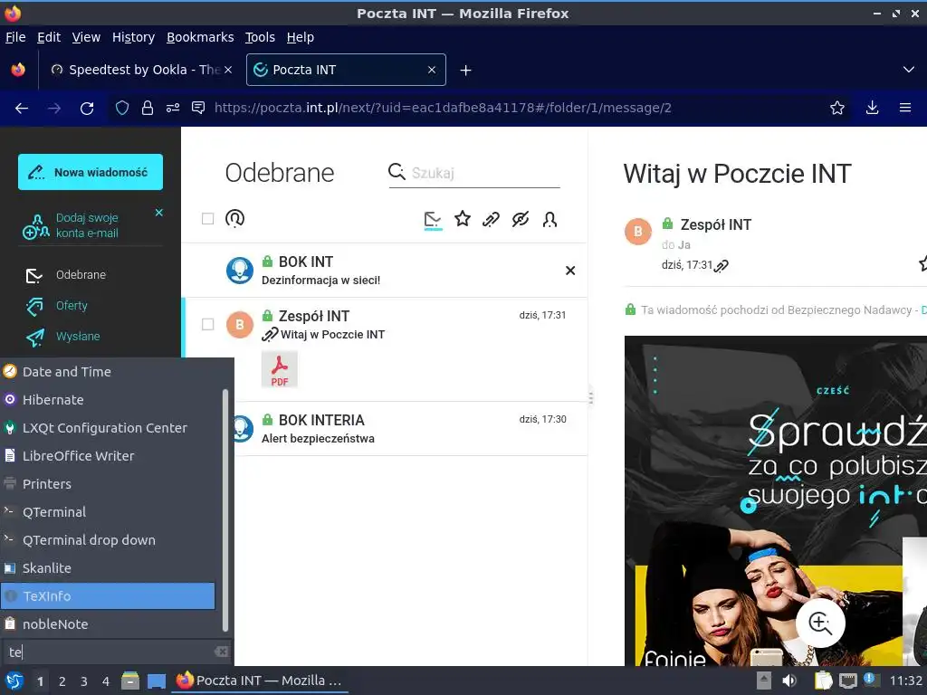Click the pane splitter handle between list and message
Viewport: 927px width, 695px height.
pos(590,397)
